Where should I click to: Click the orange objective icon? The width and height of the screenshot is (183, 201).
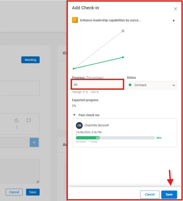point(75,20)
